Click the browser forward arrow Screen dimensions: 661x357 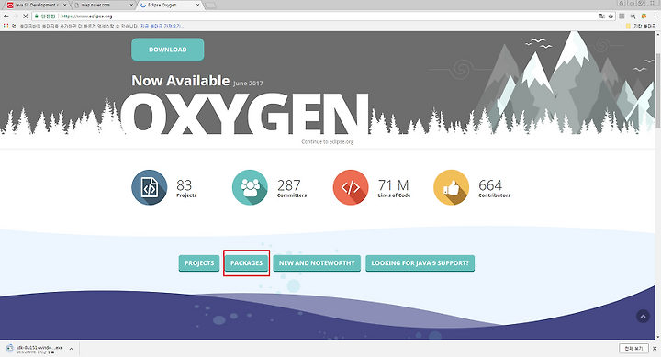pos(16,16)
